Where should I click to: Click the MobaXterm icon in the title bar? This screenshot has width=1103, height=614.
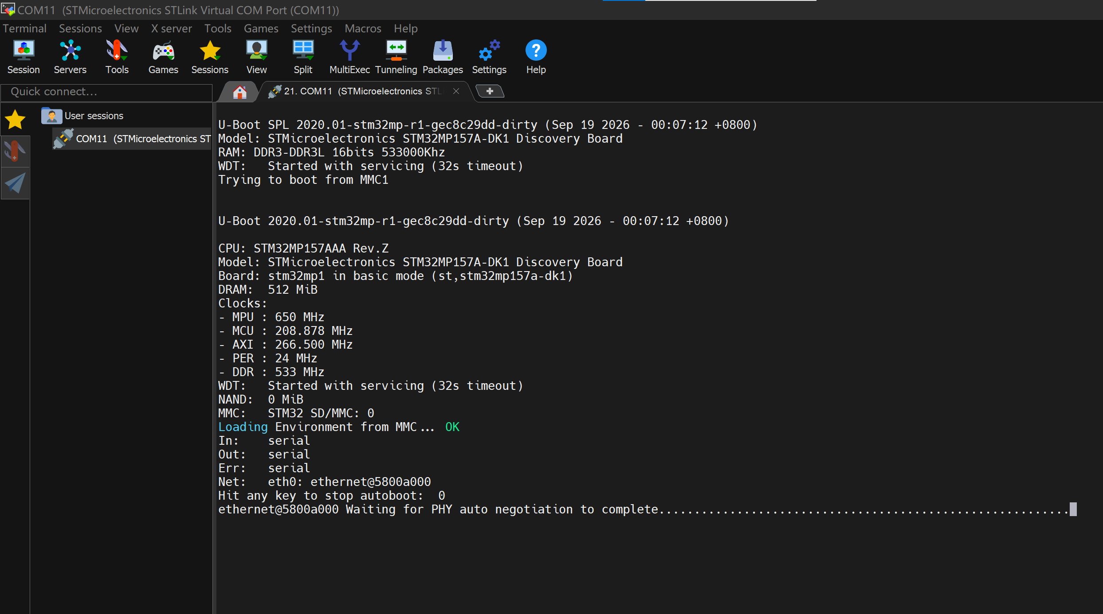[8, 9]
